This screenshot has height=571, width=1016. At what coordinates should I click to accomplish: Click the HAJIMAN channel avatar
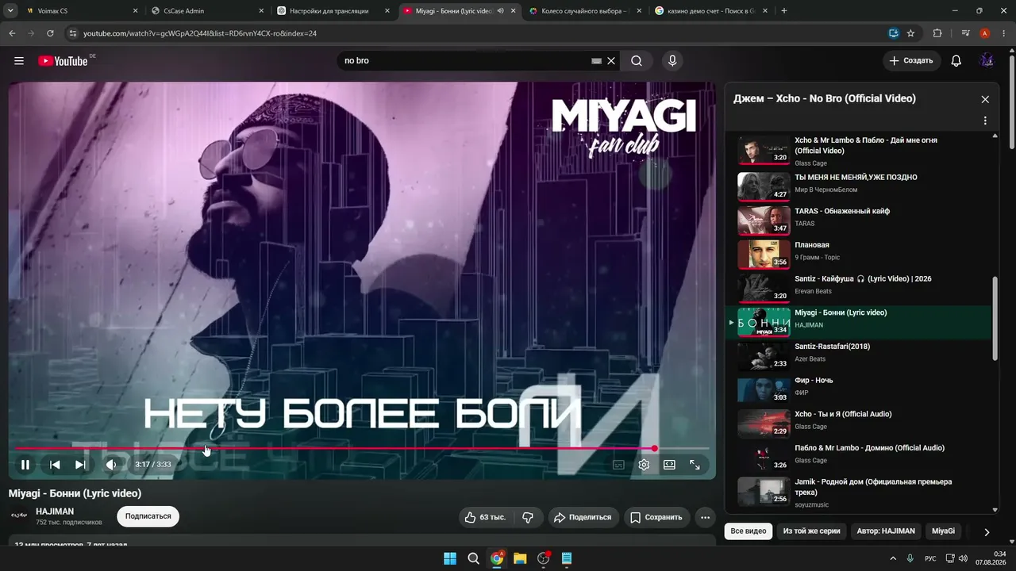(x=19, y=516)
